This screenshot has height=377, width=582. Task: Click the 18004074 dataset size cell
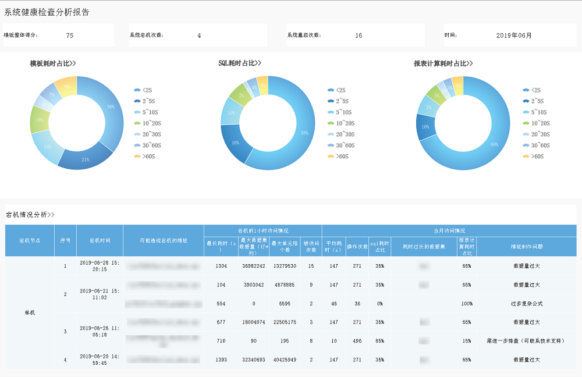[x=254, y=322]
